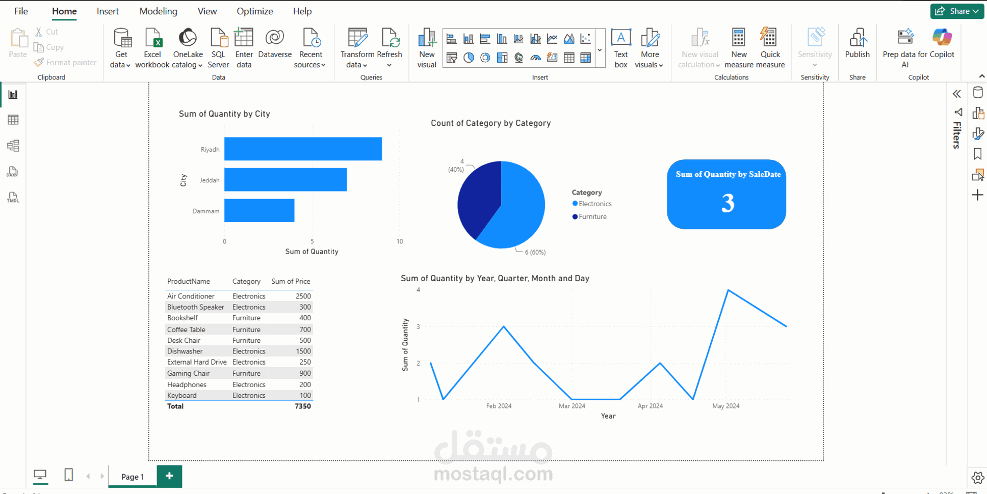
Task: Open the Selection pane icon
Action: 977,175
